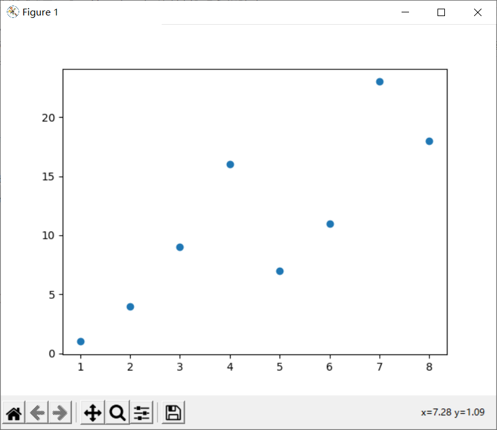
Task: Click the y-axis tick label 20
Action: pos(48,118)
